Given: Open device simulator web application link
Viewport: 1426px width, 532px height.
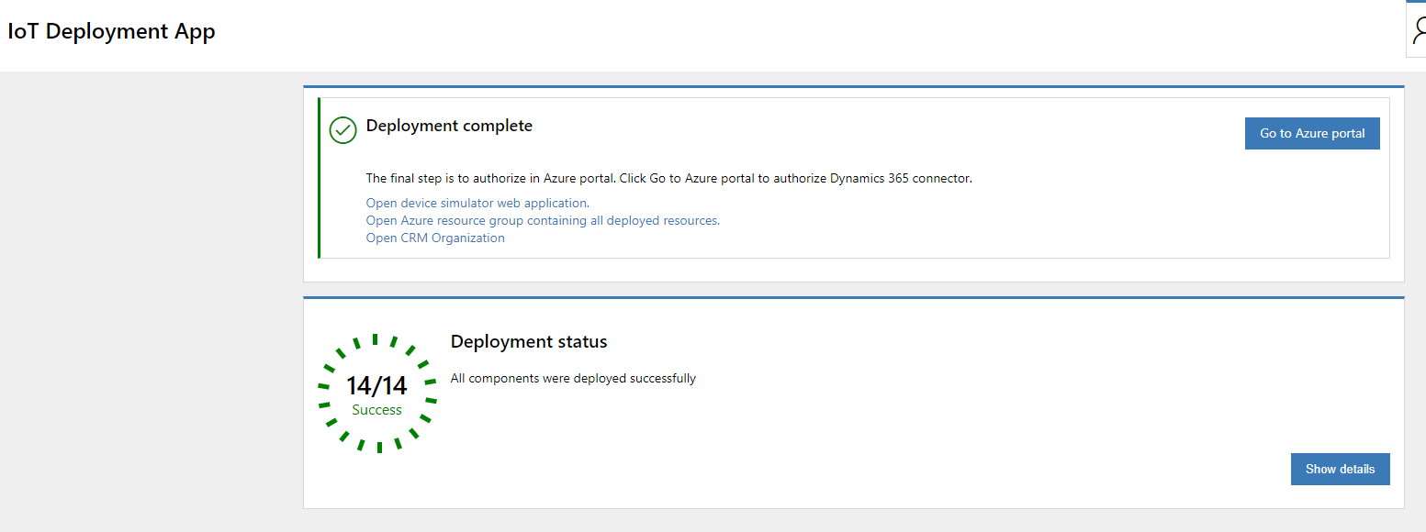Looking at the screenshot, I should point(477,203).
